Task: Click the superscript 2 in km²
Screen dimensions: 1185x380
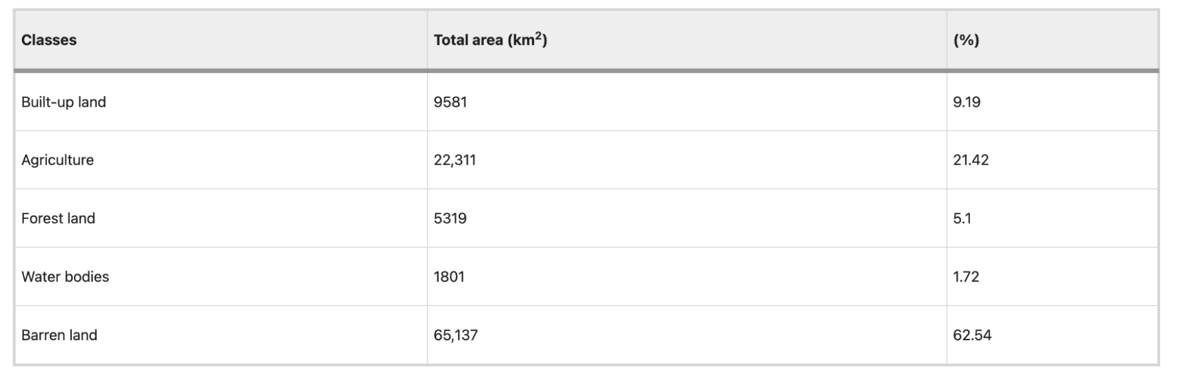Action: click(x=538, y=35)
